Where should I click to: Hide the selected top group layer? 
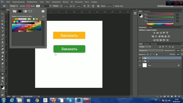[140, 58]
